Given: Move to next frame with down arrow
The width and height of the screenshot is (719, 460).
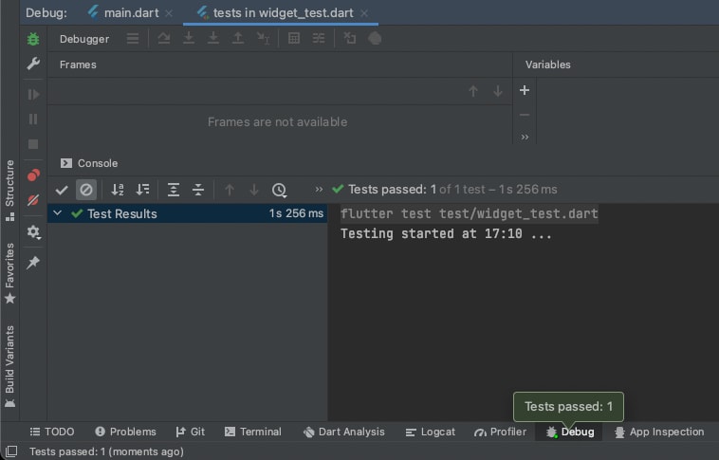Looking at the screenshot, I should point(498,91).
